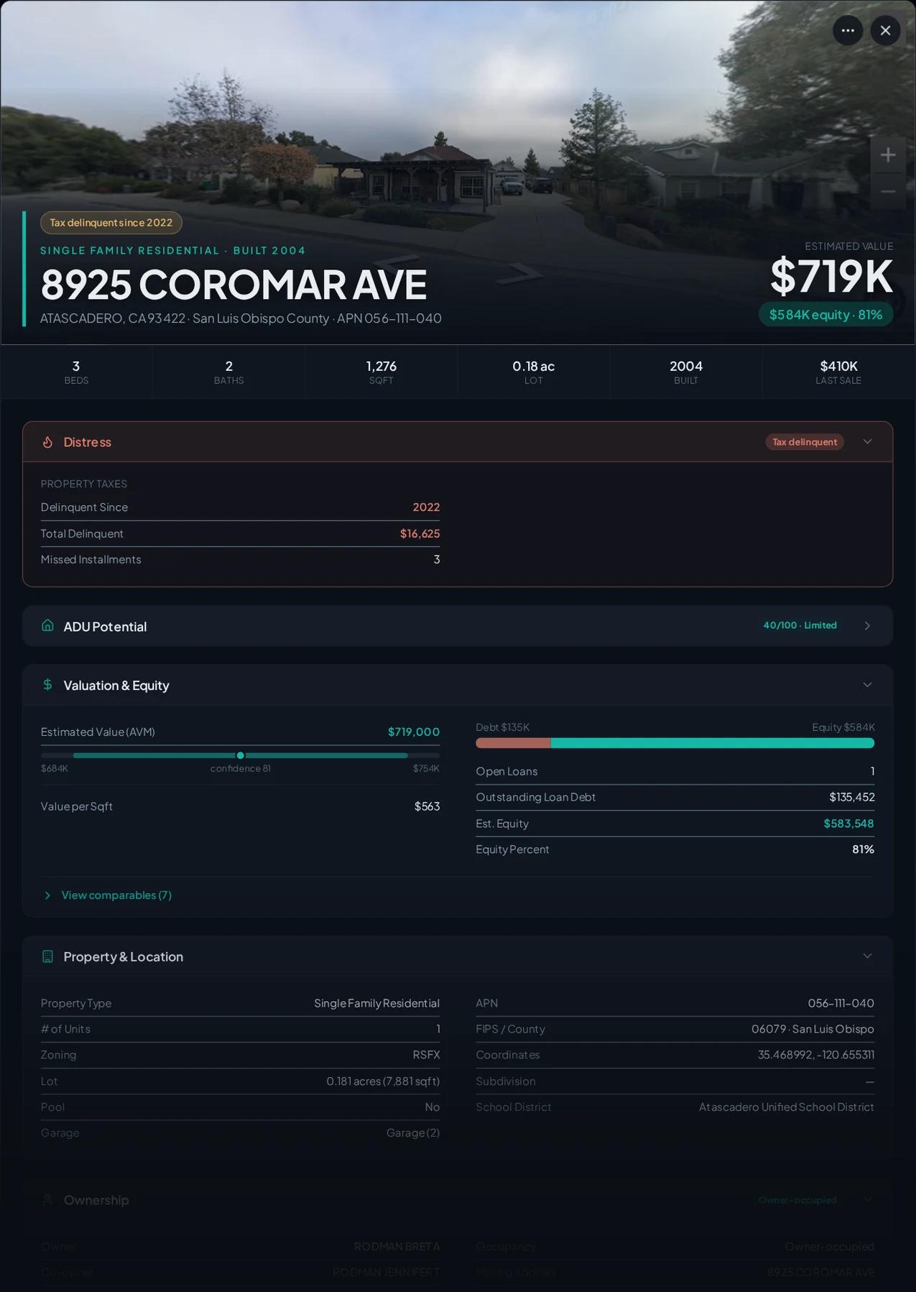Collapse the Distress section chevron
The image size is (916, 1292).
867,441
